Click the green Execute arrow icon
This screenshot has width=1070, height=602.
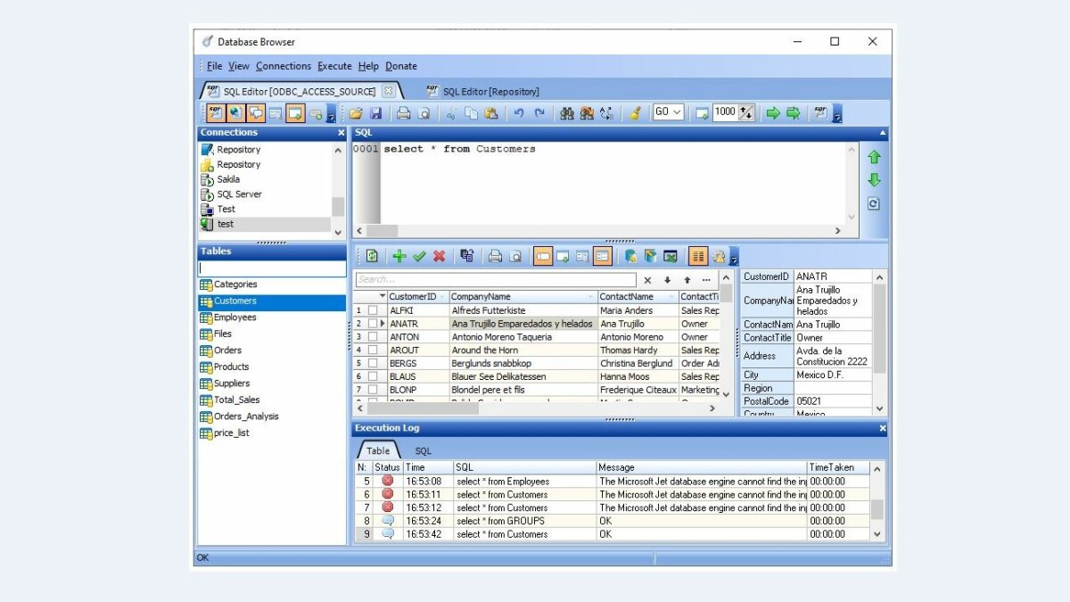(x=772, y=113)
